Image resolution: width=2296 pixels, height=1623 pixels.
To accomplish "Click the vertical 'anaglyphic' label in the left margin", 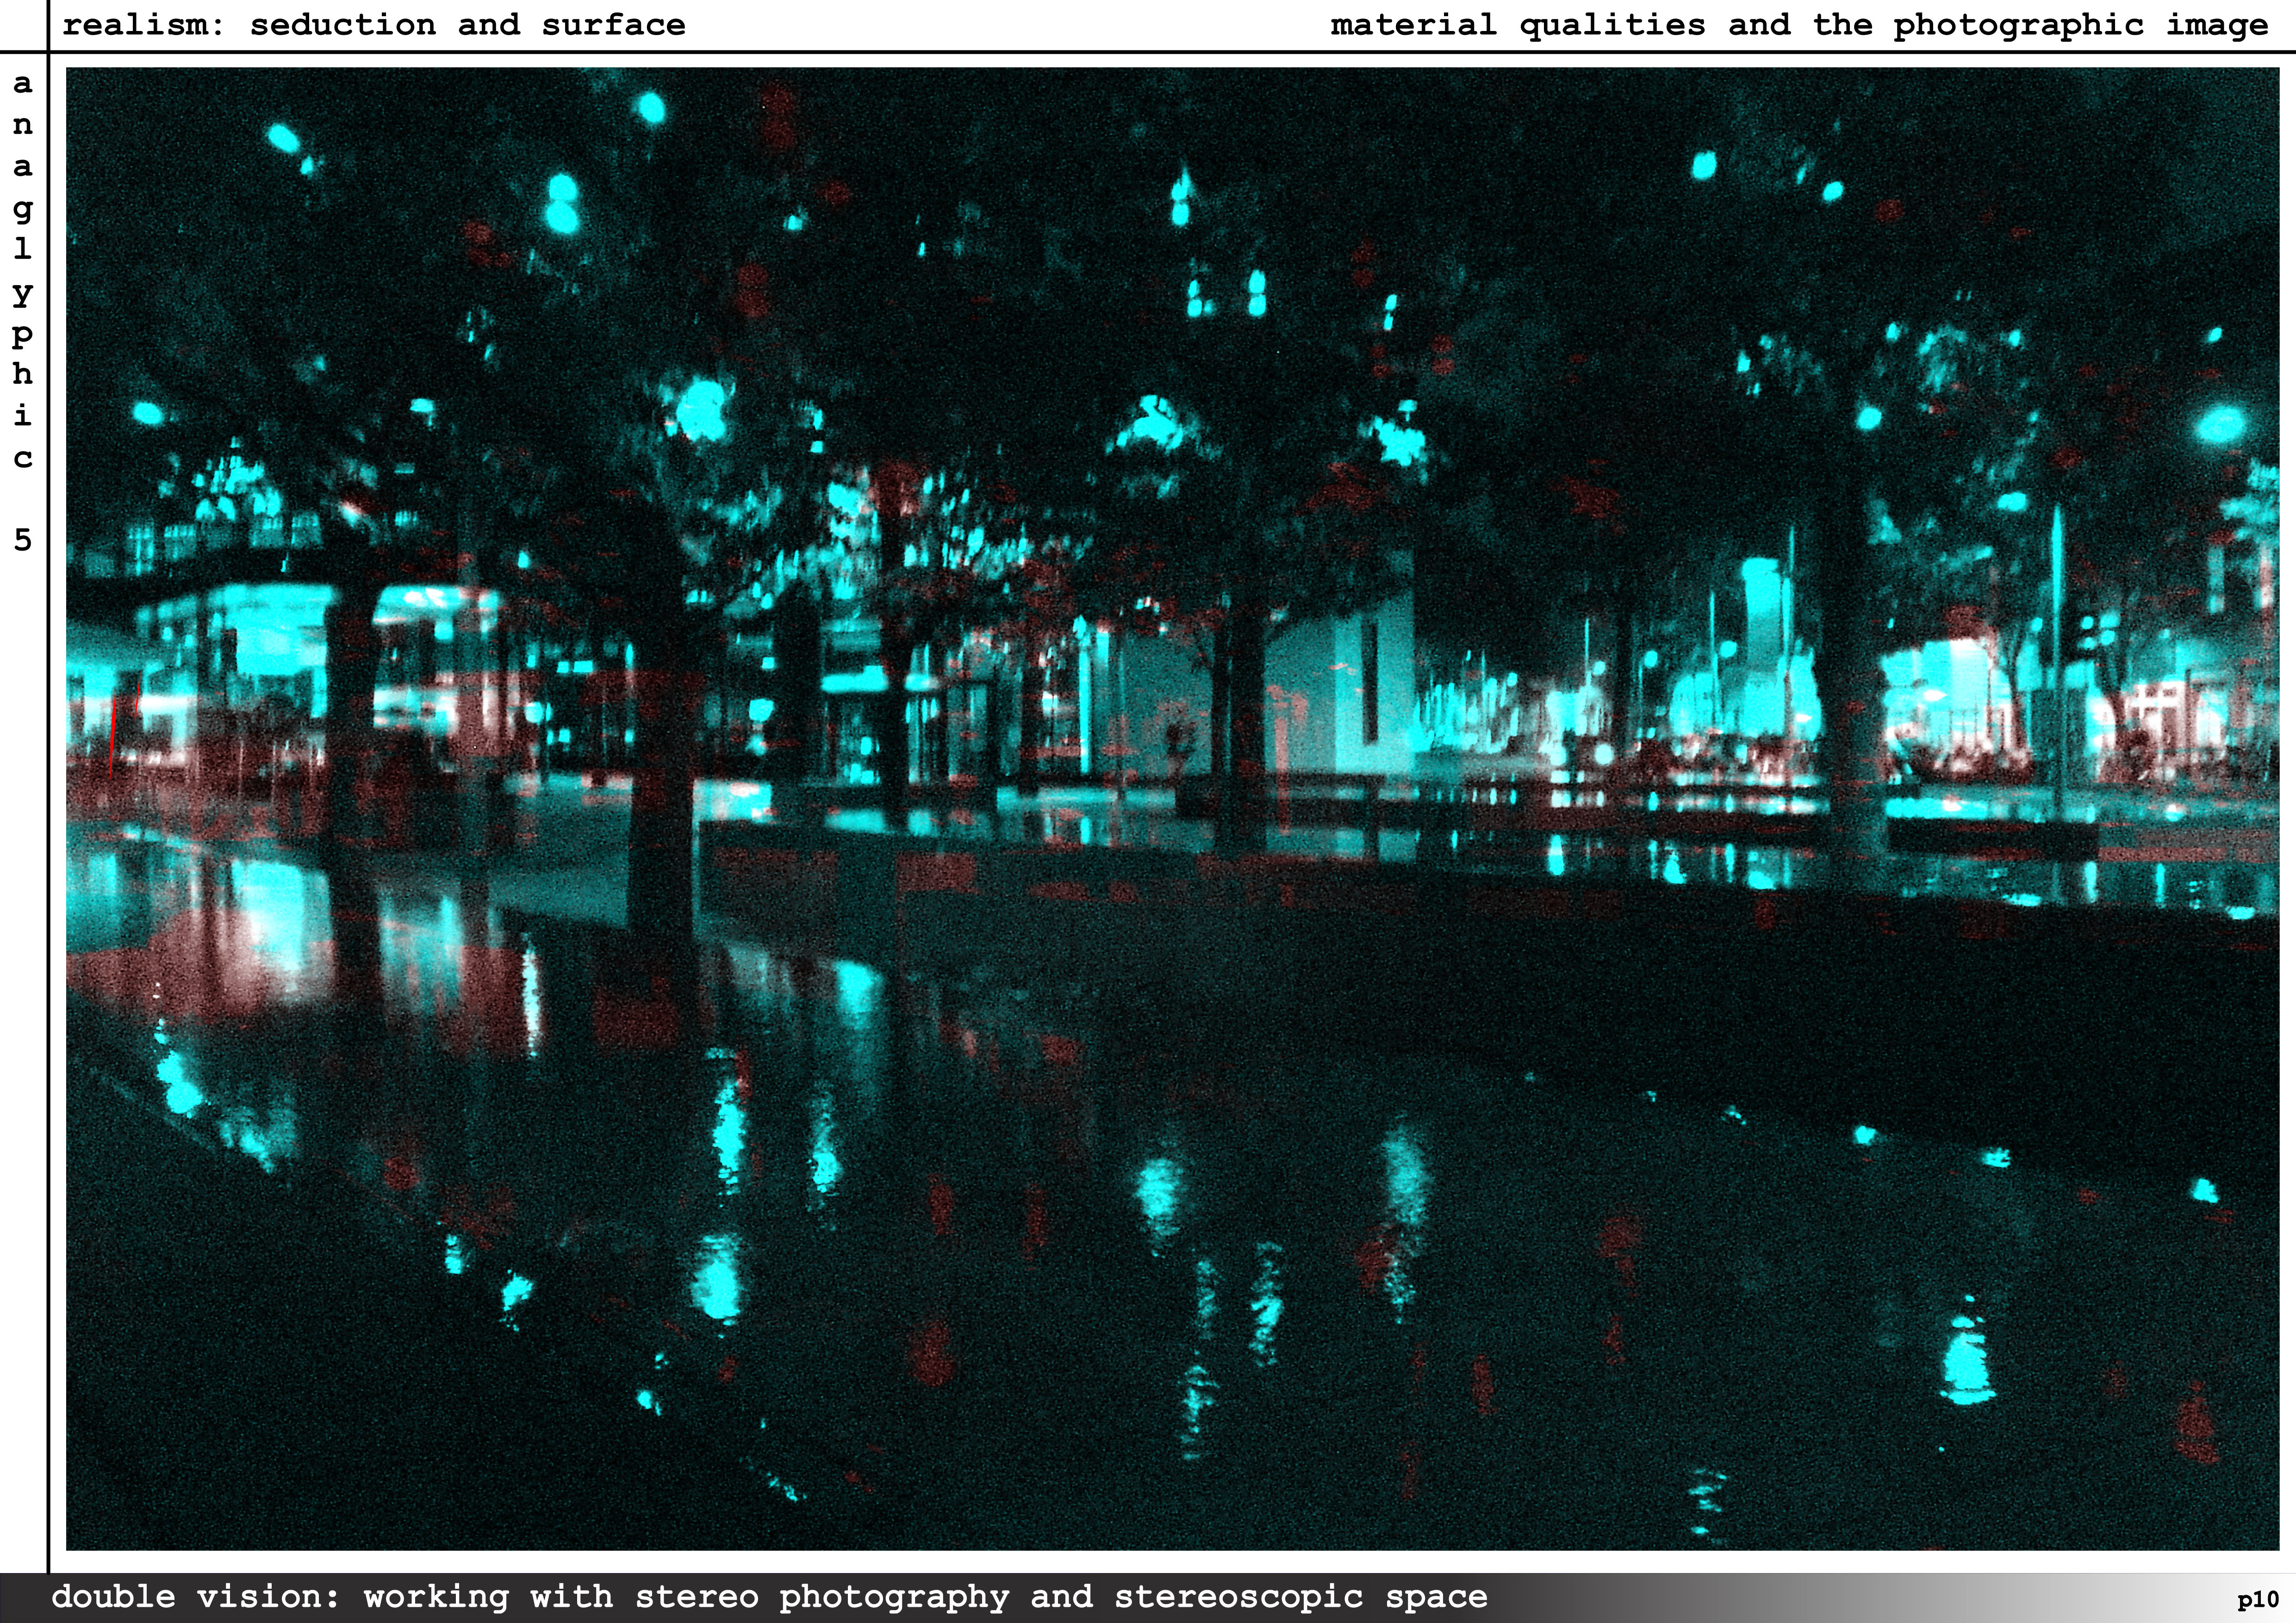I will point(22,270).
